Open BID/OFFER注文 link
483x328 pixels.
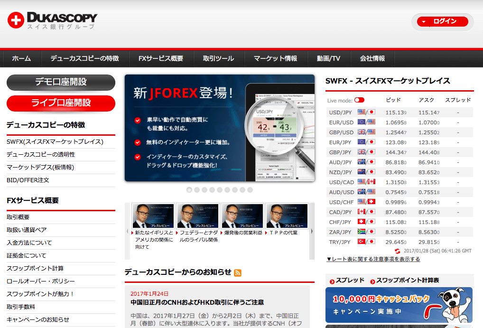[28, 180]
